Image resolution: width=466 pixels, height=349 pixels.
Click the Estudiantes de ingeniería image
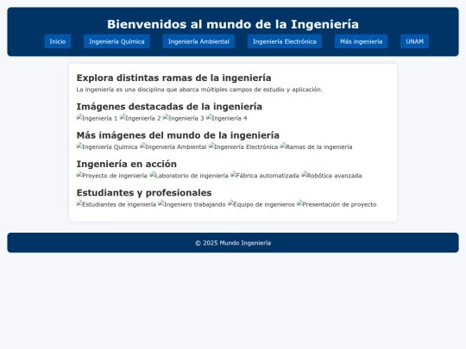(116, 204)
